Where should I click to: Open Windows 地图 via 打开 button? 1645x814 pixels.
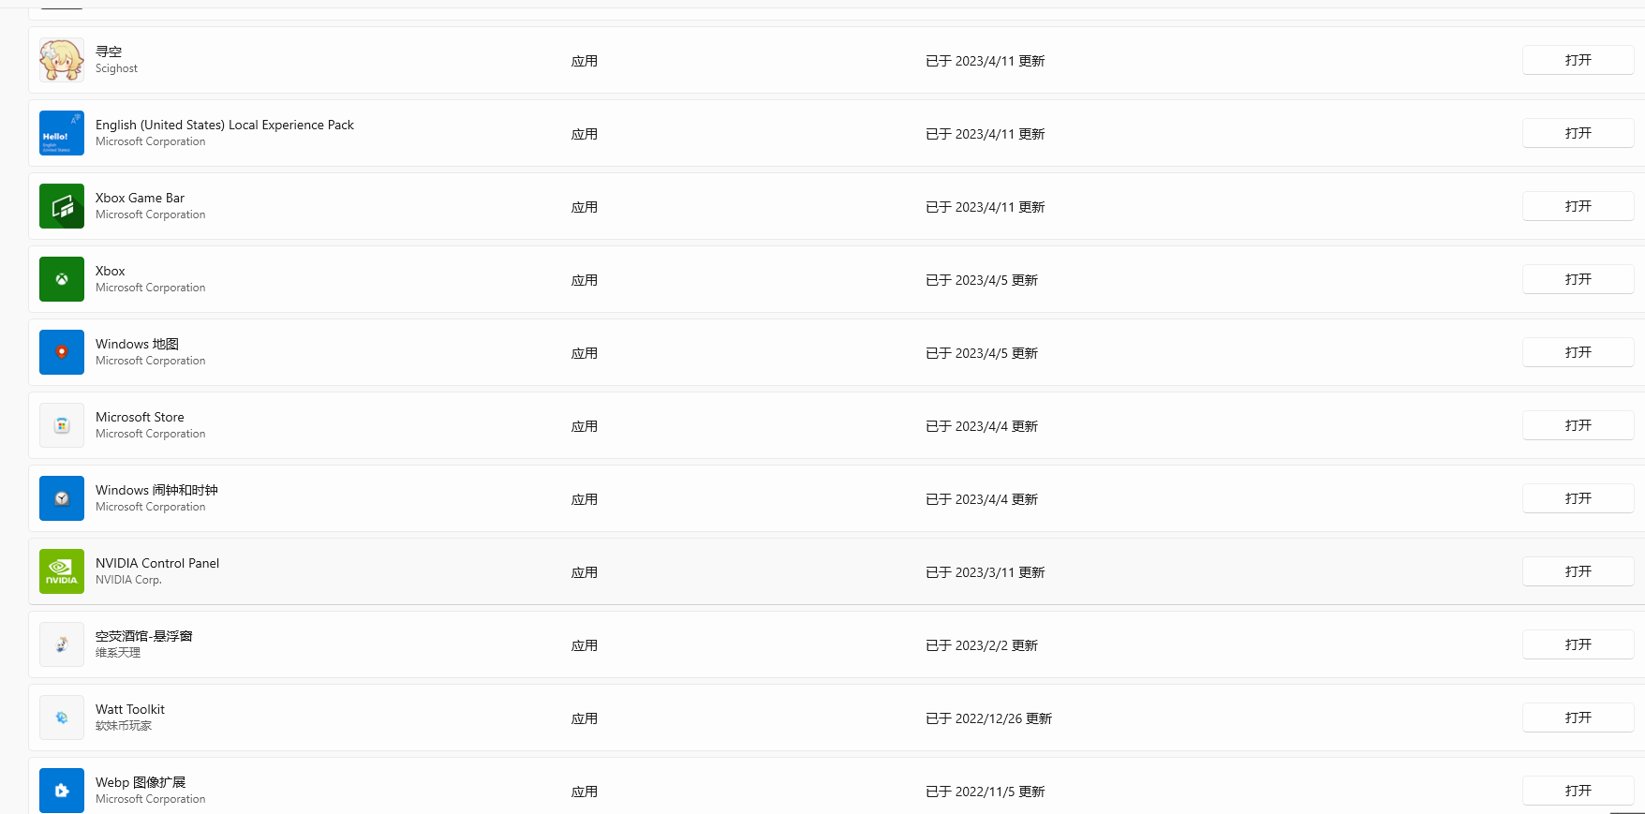(x=1578, y=351)
